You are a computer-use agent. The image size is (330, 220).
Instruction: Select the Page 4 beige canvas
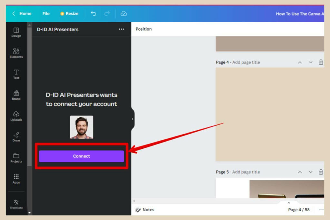tap(270, 114)
